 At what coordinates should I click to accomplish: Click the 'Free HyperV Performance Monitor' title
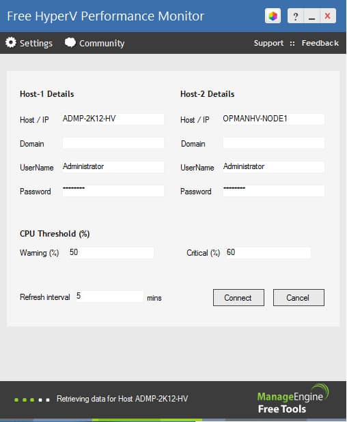point(106,16)
